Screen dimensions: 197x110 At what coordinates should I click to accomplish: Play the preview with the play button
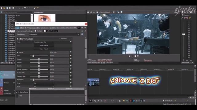tap(129, 56)
